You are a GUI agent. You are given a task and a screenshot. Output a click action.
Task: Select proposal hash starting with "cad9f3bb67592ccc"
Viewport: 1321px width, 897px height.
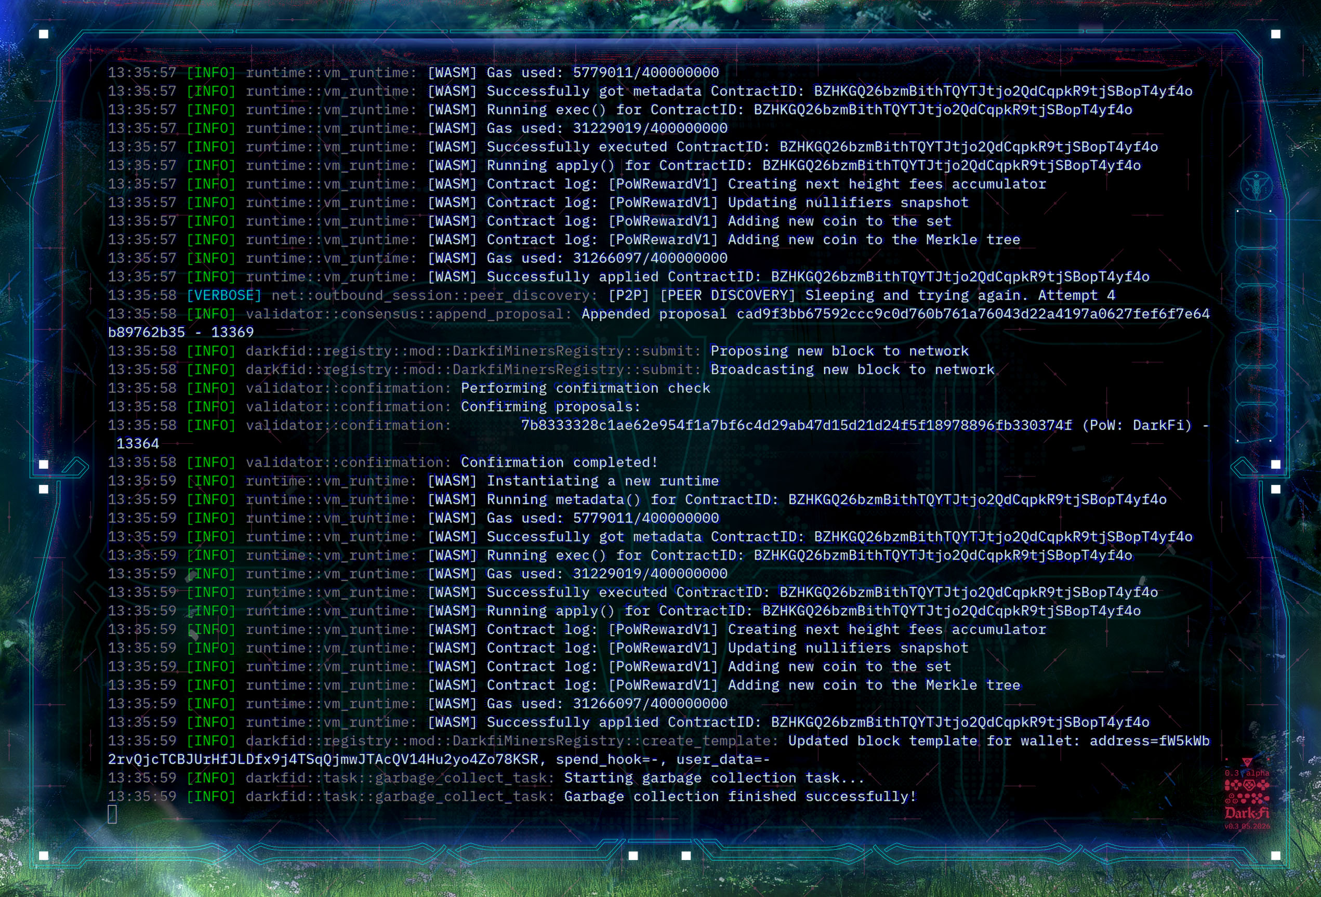click(973, 314)
